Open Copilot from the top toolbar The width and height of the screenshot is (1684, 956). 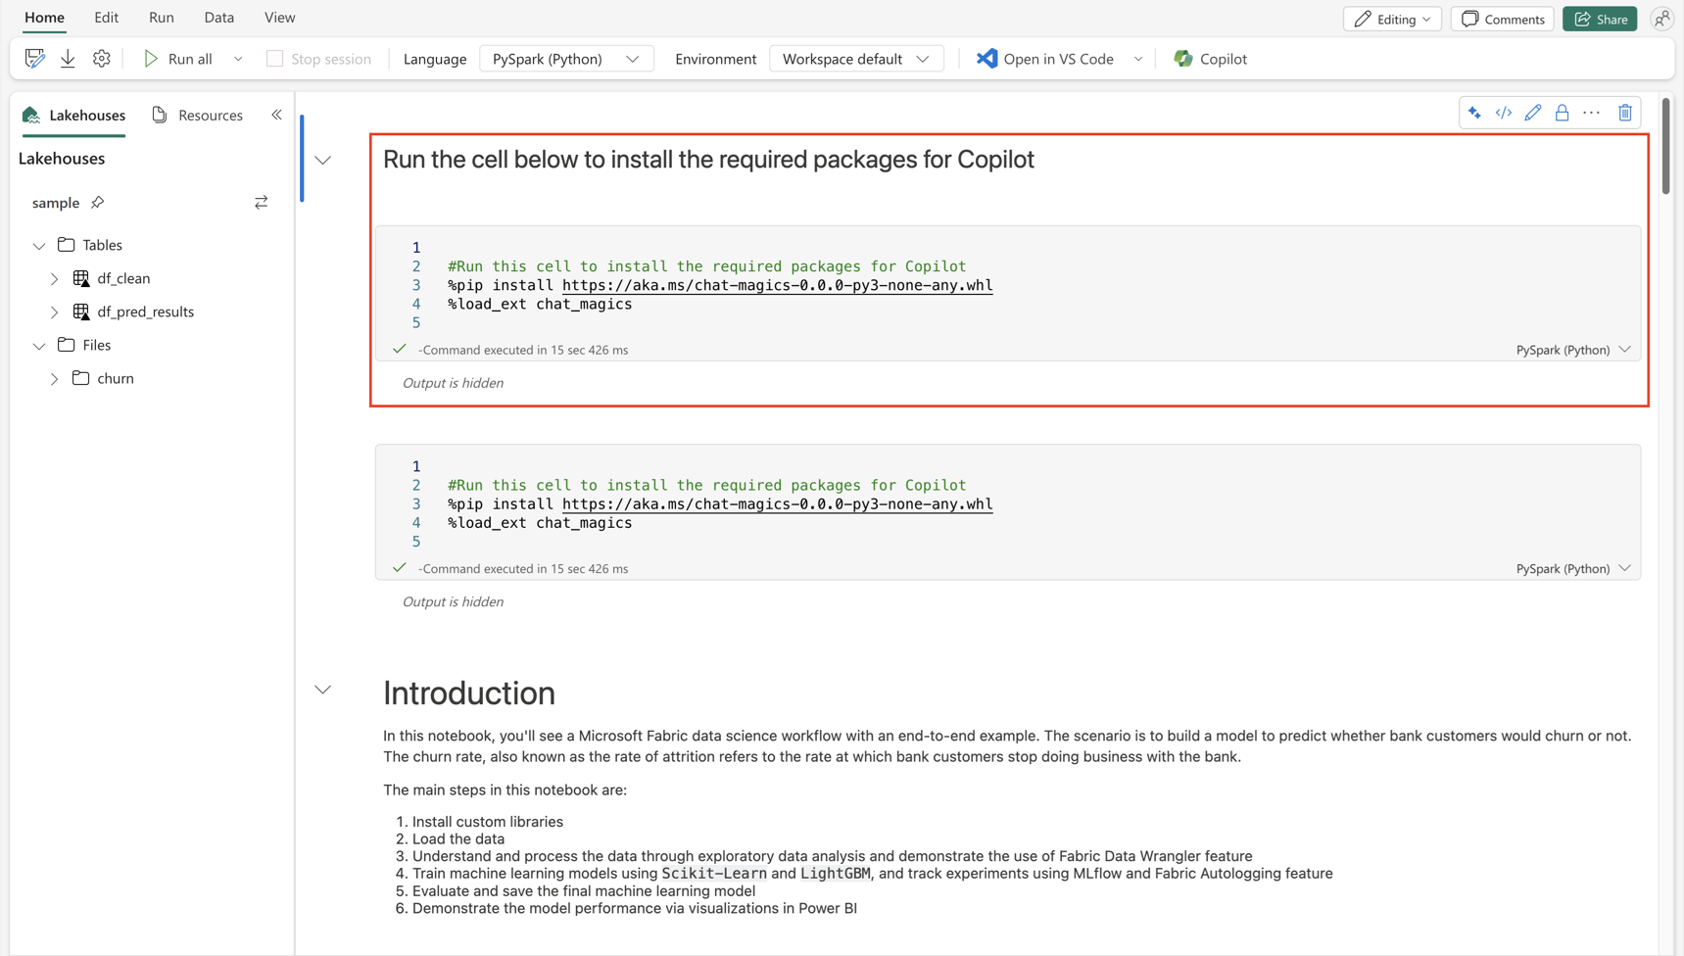(x=1210, y=58)
